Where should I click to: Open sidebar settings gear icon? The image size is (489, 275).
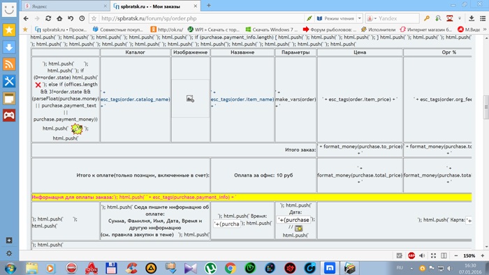(x=9, y=253)
